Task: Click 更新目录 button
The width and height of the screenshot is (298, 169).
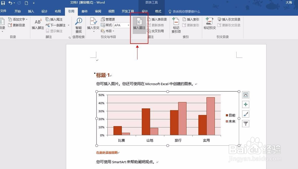Action: point(17,25)
